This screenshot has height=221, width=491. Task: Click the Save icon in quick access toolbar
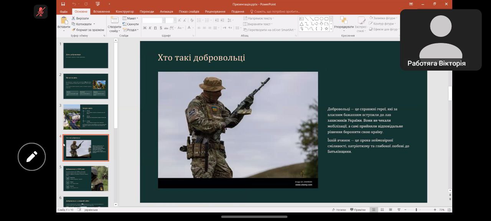64,4
